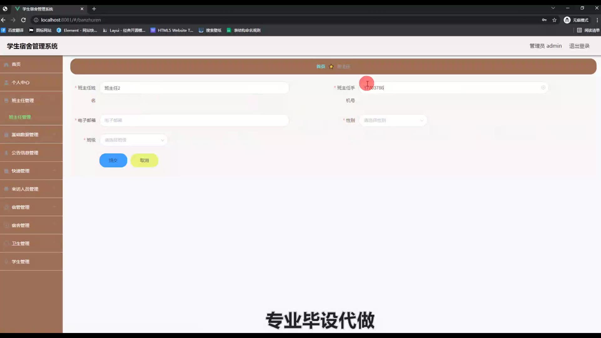Open the 百度翻译 bookmark
The width and height of the screenshot is (601, 338).
[13, 30]
